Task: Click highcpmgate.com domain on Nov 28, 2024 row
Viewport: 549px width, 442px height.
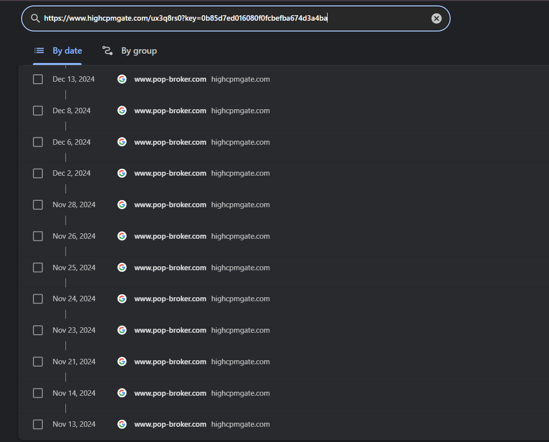Action: coord(241,205)
